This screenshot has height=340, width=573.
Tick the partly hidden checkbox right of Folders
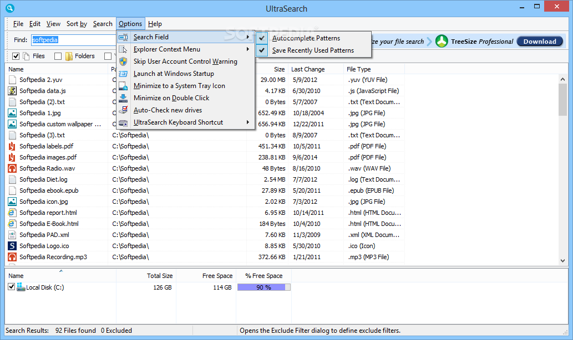[x=108, y=56]
